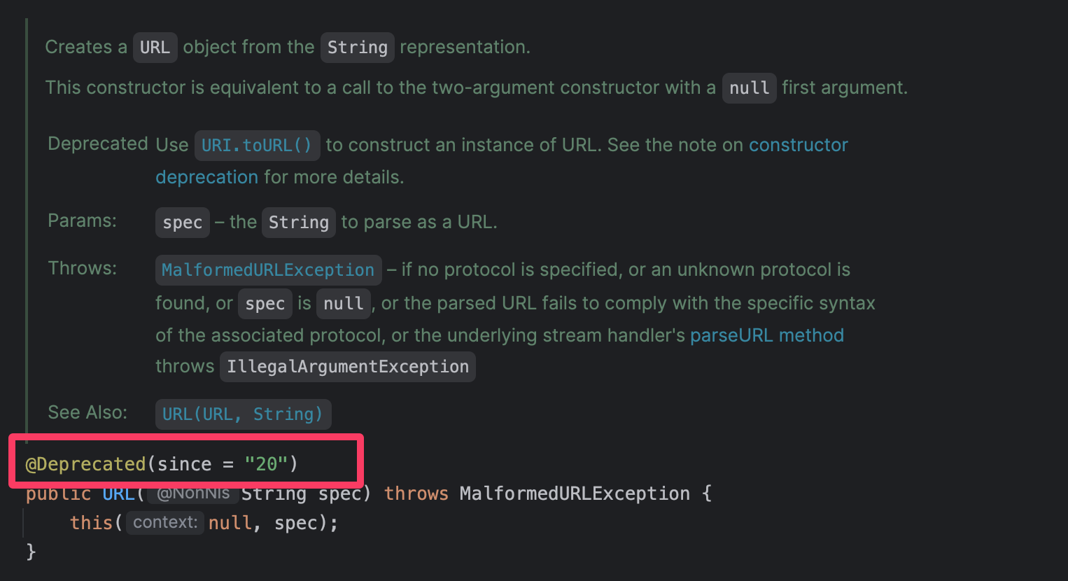Click the 'deprecation' link text
This screenshot has height=581, width=1068.
(206, 177)
